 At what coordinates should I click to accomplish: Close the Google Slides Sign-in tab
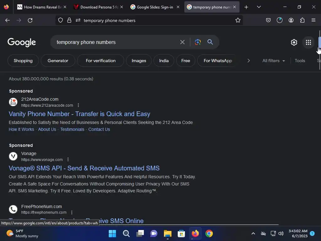pos(178,7)
